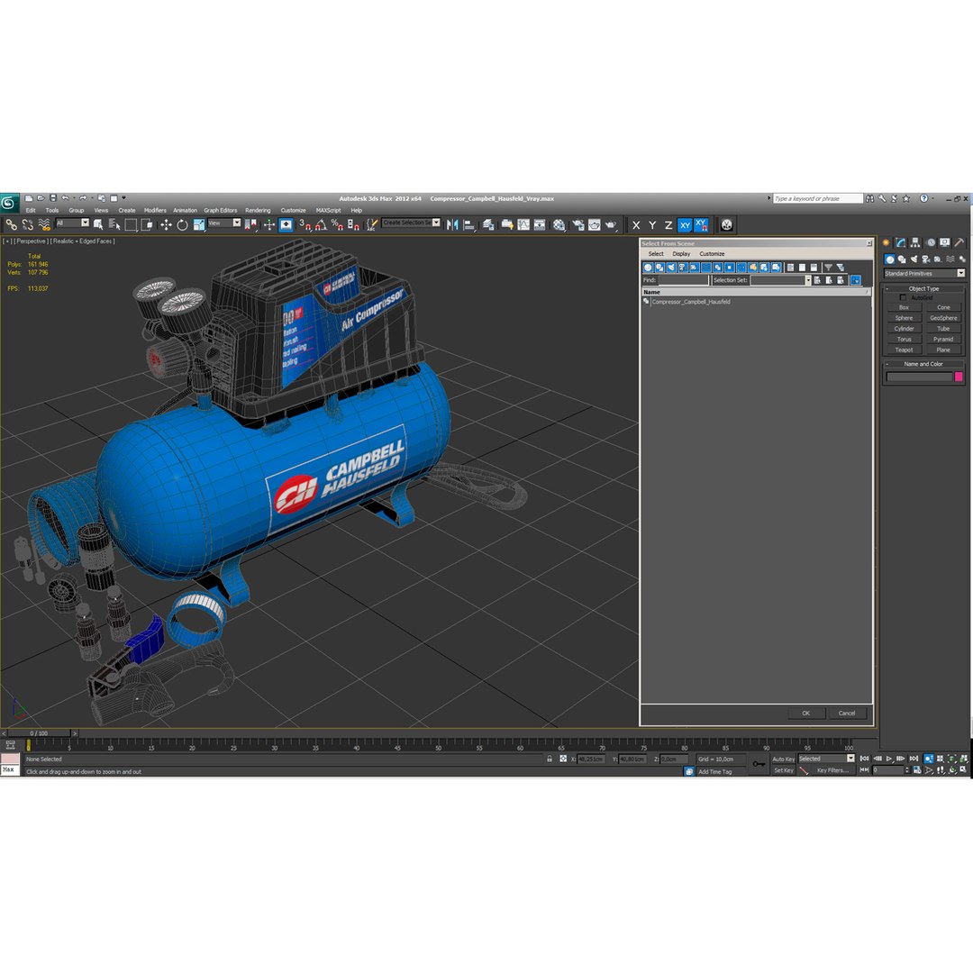Enable the AutoGrid checkbox
973x973 pixels.
(903, 298)
